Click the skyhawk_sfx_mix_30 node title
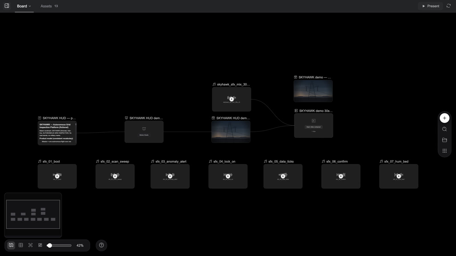The image size is (456, 256). (x=233, y=84)
